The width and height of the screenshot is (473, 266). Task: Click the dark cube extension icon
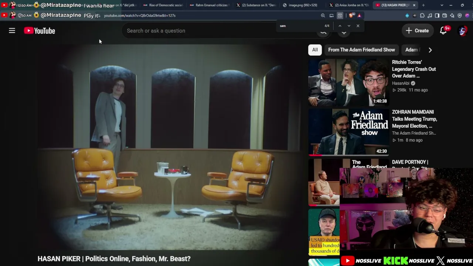(415, 16)
